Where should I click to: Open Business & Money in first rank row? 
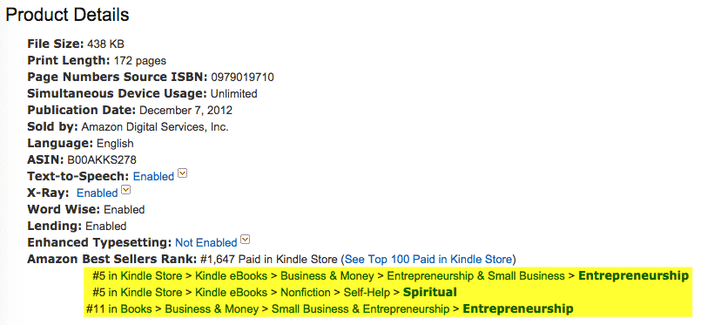click(x=327, y=276)
